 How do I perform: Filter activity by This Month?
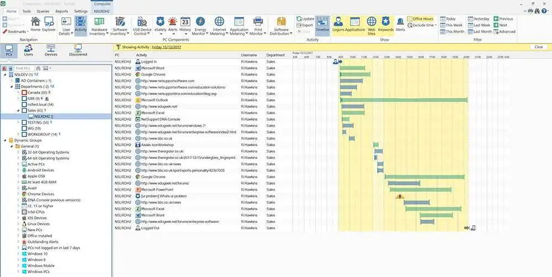452,31
